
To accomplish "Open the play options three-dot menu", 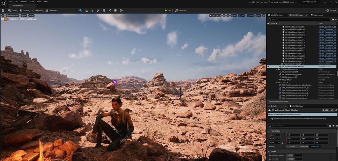I will coord(172,10).
